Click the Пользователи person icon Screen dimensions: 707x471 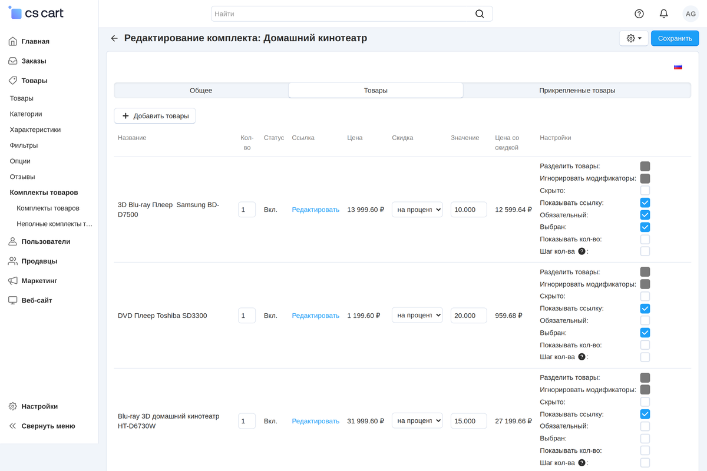(x=13, y=241)
